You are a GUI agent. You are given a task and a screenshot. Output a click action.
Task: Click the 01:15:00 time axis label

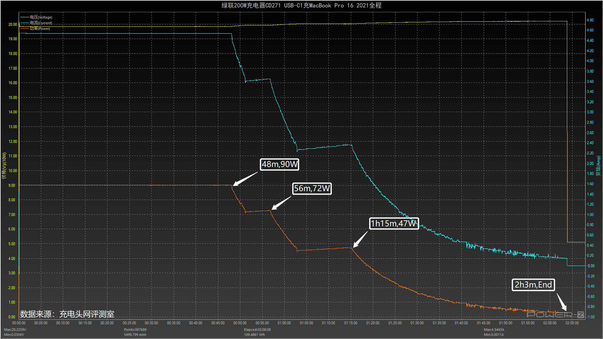point(351,323)
